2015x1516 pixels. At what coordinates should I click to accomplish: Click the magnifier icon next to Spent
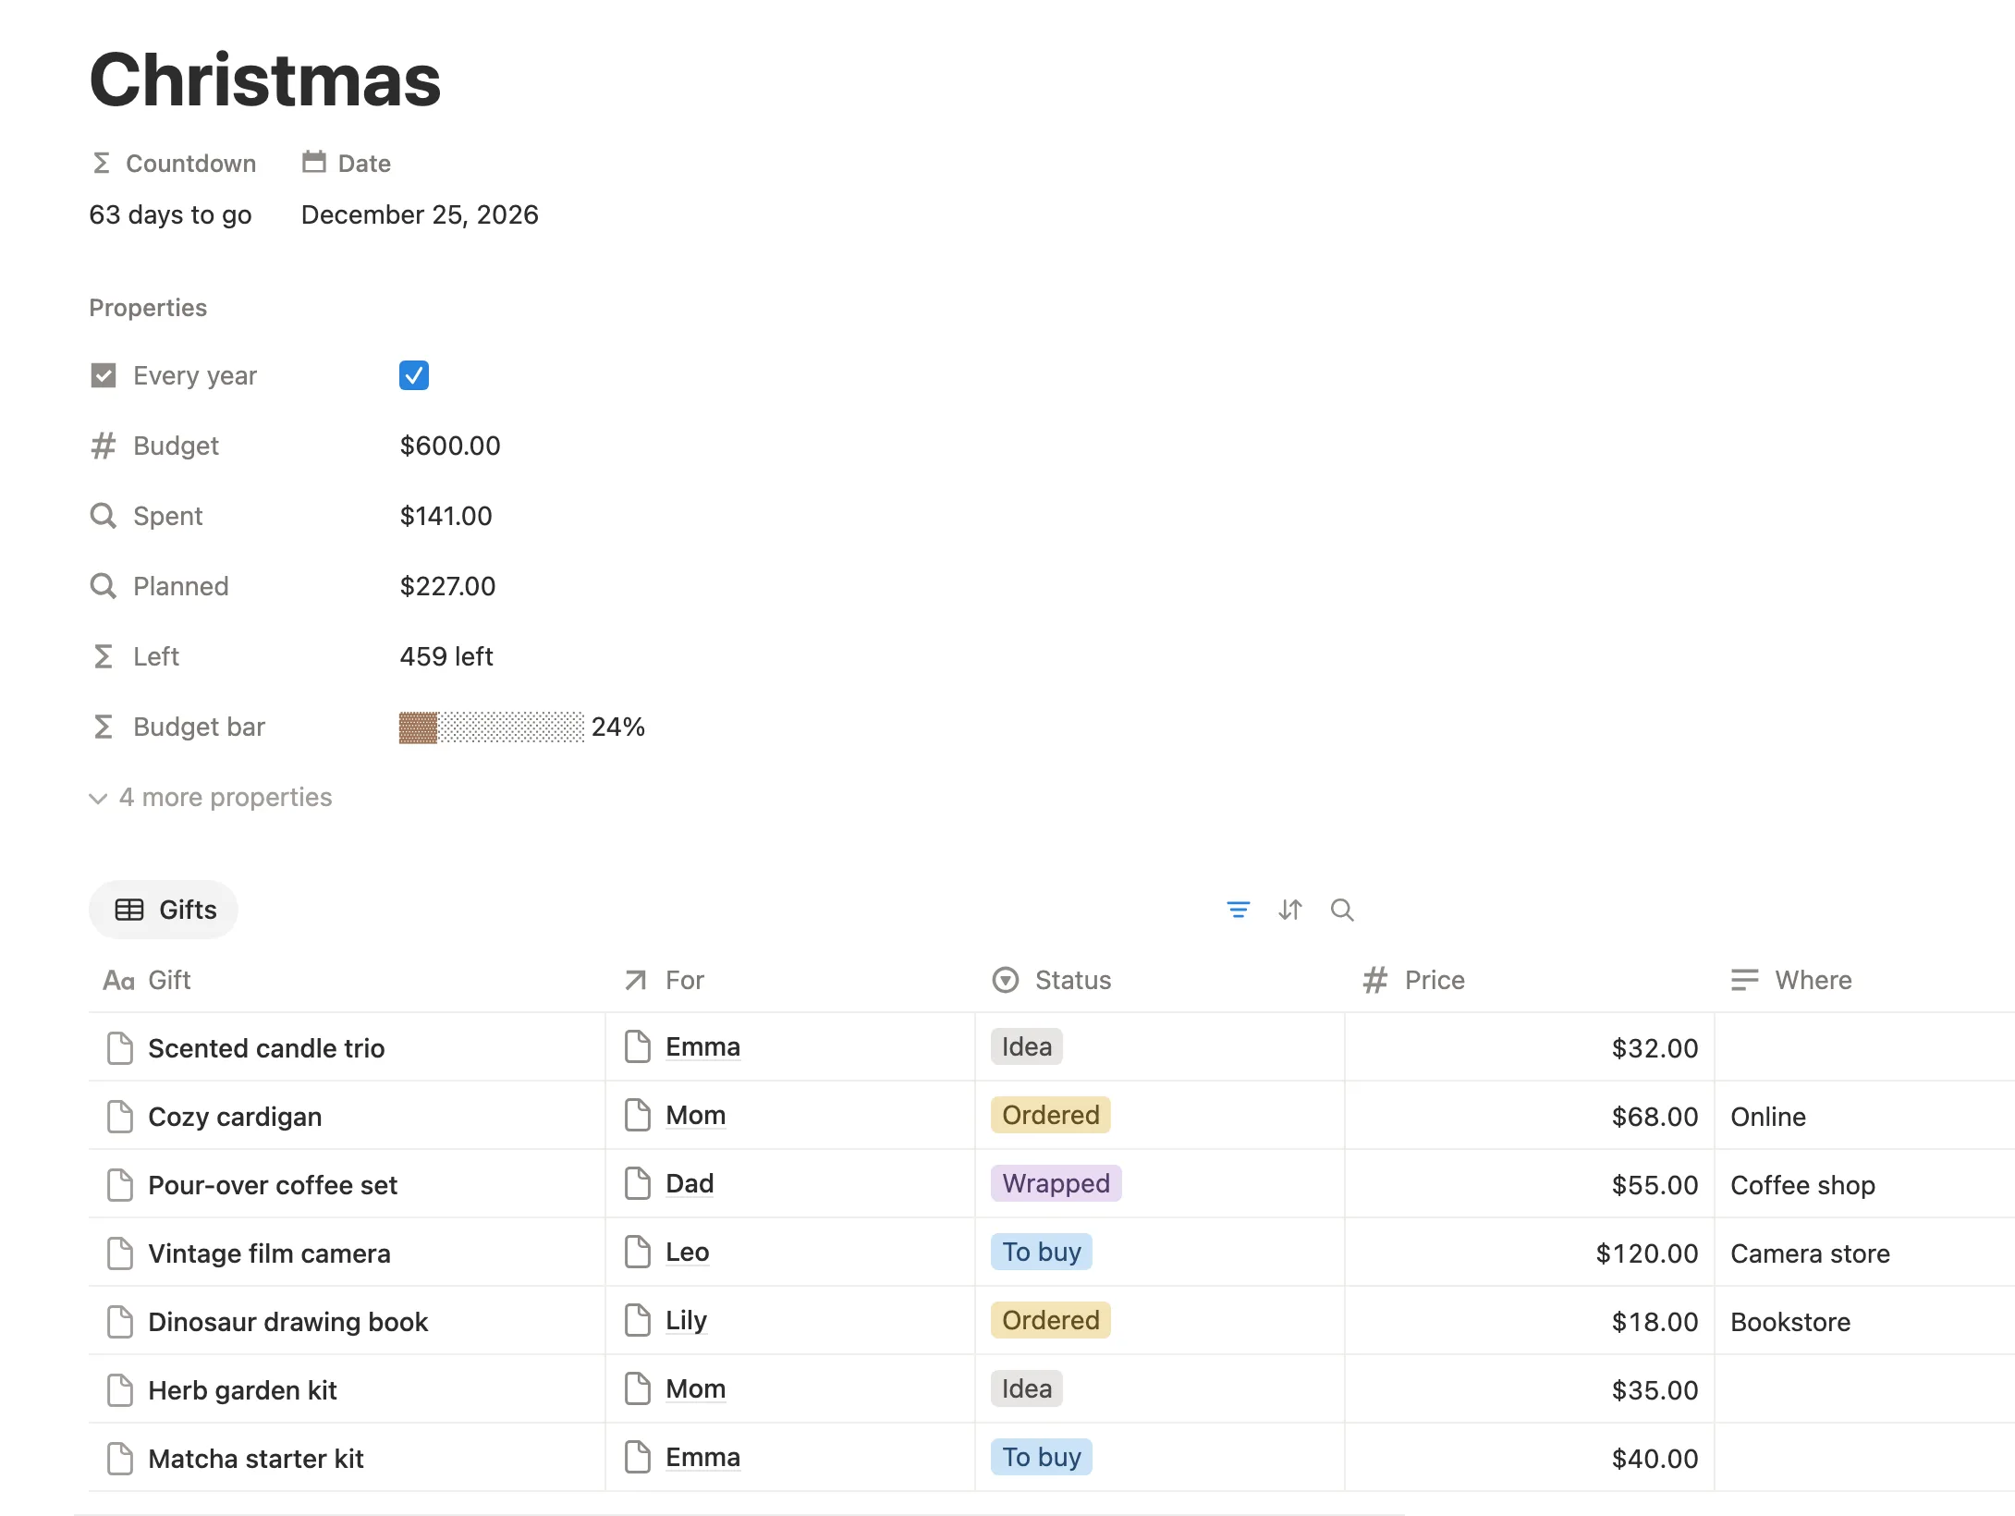click(x=104, y=516)
